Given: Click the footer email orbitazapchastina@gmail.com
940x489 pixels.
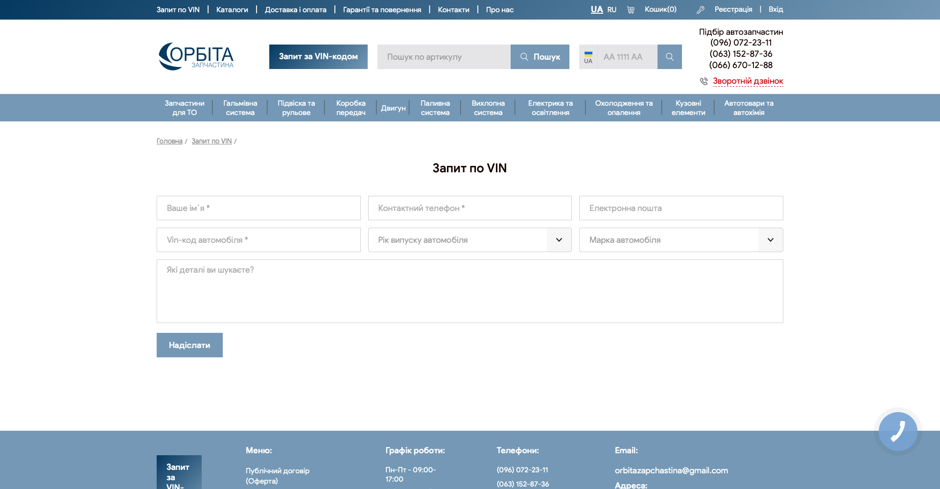Looking at the screenshot, I should (x=671, y=470).
